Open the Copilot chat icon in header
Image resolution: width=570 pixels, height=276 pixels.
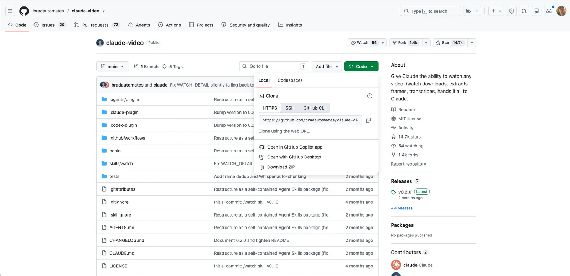click(468, 11)
